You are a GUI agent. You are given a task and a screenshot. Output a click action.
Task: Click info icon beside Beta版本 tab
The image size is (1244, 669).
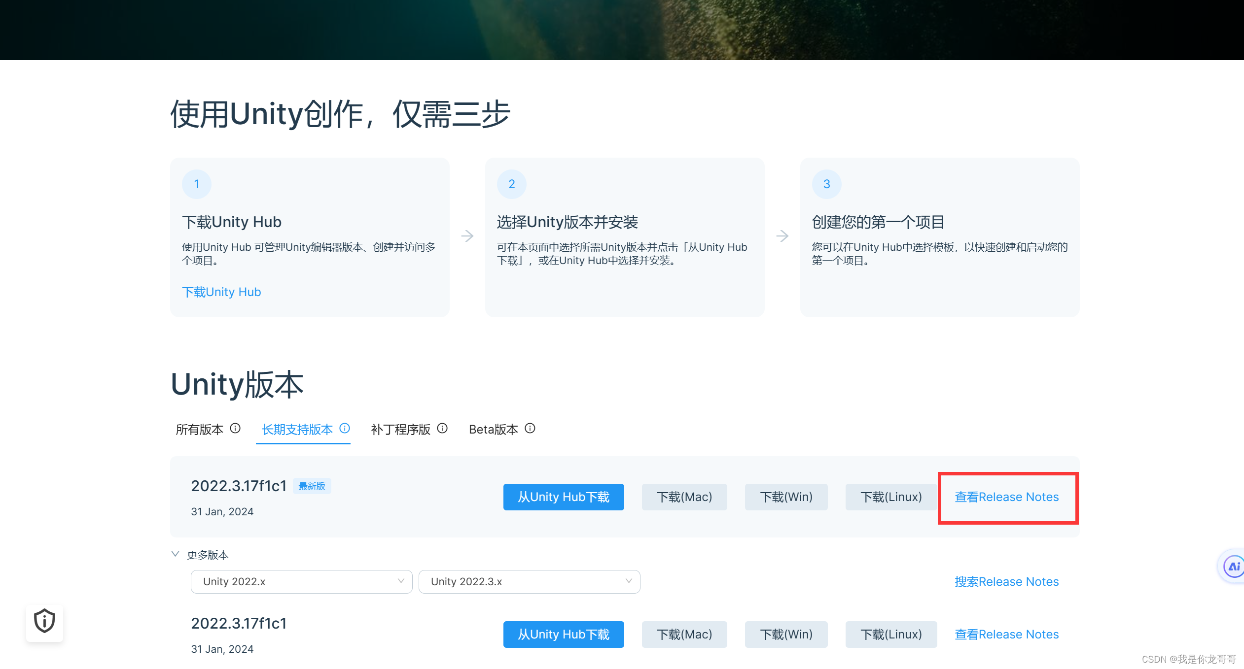(530, 428)
